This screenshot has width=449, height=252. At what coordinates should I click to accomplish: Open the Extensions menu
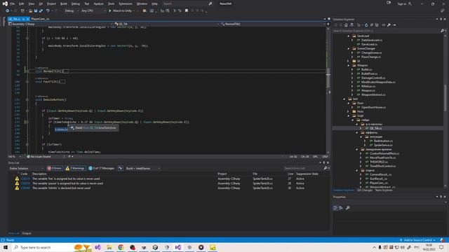click(x=126, y=3)
